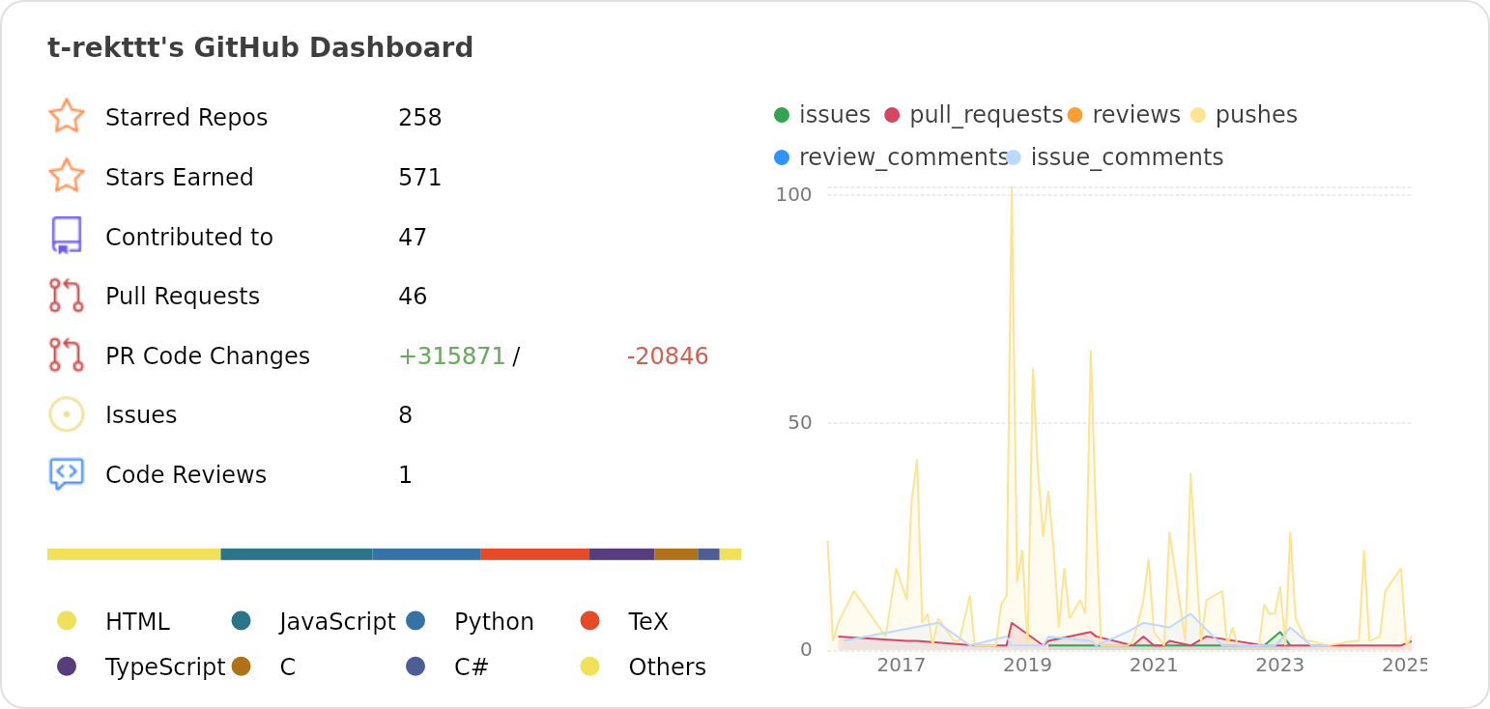
Task: Click the 2017 x-axis label
Action: 902,666
